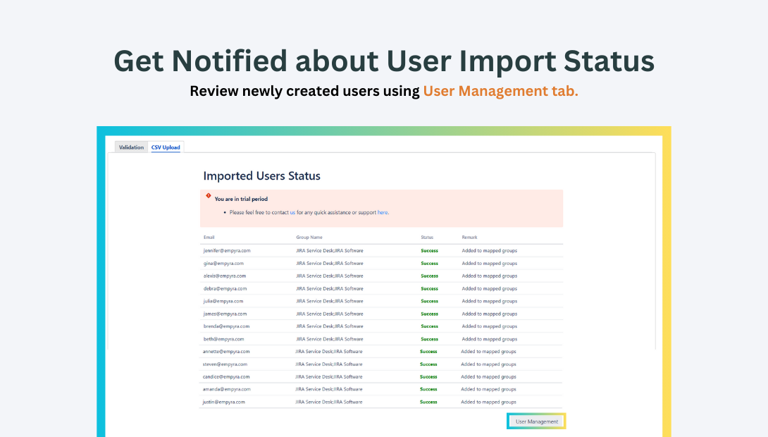Image resolution: width=768 pixels, height=437 pixels.
Task: Select beth@empyra.com email cell
Action: [223, 339]
